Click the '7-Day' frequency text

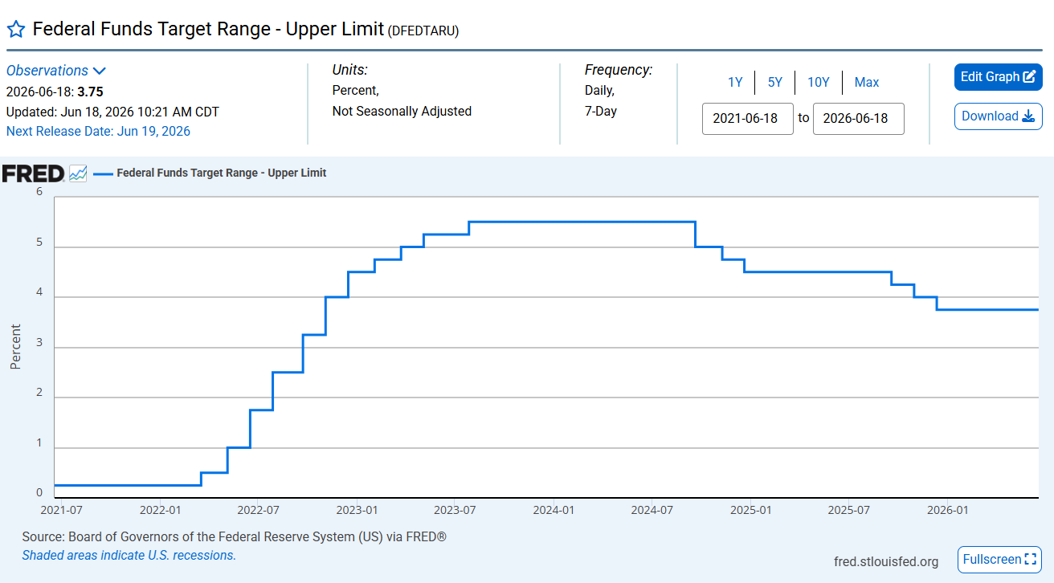[601, 111]
